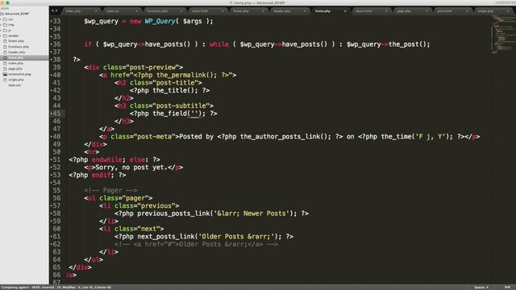Click 'Newer Posts' string on line 58
Screen dimensions: 516x290
[x=265, y=213]
